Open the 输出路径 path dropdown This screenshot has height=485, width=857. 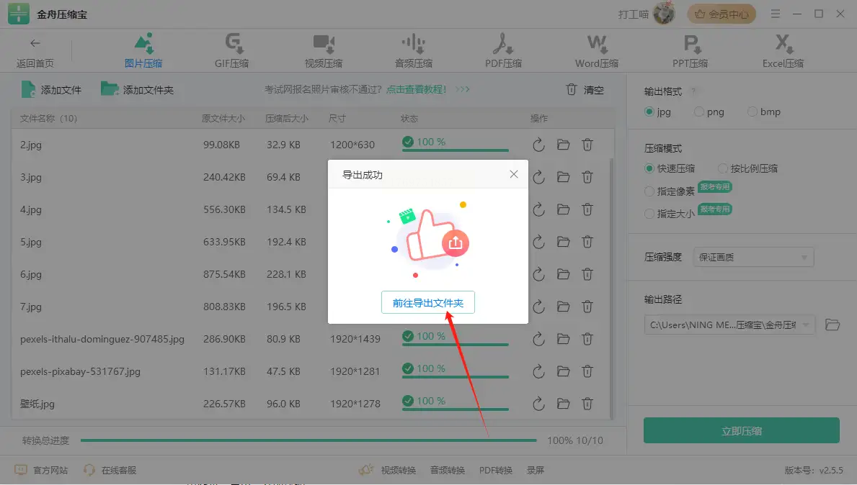(x=729, y=325)
